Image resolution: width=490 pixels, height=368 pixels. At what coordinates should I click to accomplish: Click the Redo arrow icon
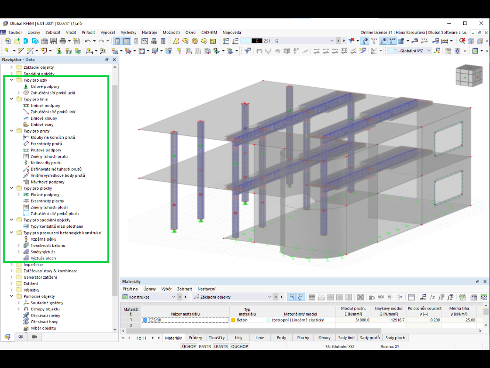101,41
